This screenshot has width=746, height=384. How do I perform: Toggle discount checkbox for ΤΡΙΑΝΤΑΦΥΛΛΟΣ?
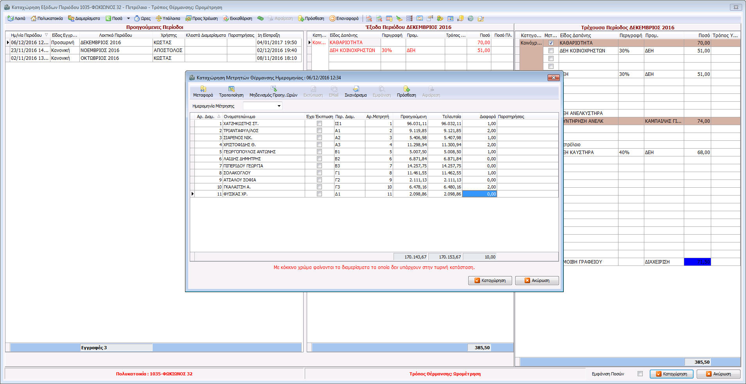[319, 131]
